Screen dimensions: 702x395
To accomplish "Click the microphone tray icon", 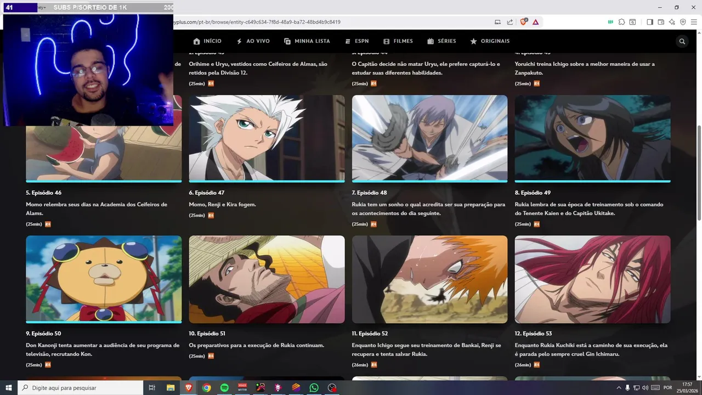I will pyautogui.click(x=627, y=388).
